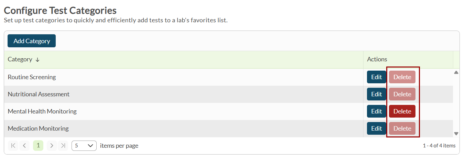Click the sort arrow beside Category
Viewport: 465px width, 157px height.
click(37, 60)
